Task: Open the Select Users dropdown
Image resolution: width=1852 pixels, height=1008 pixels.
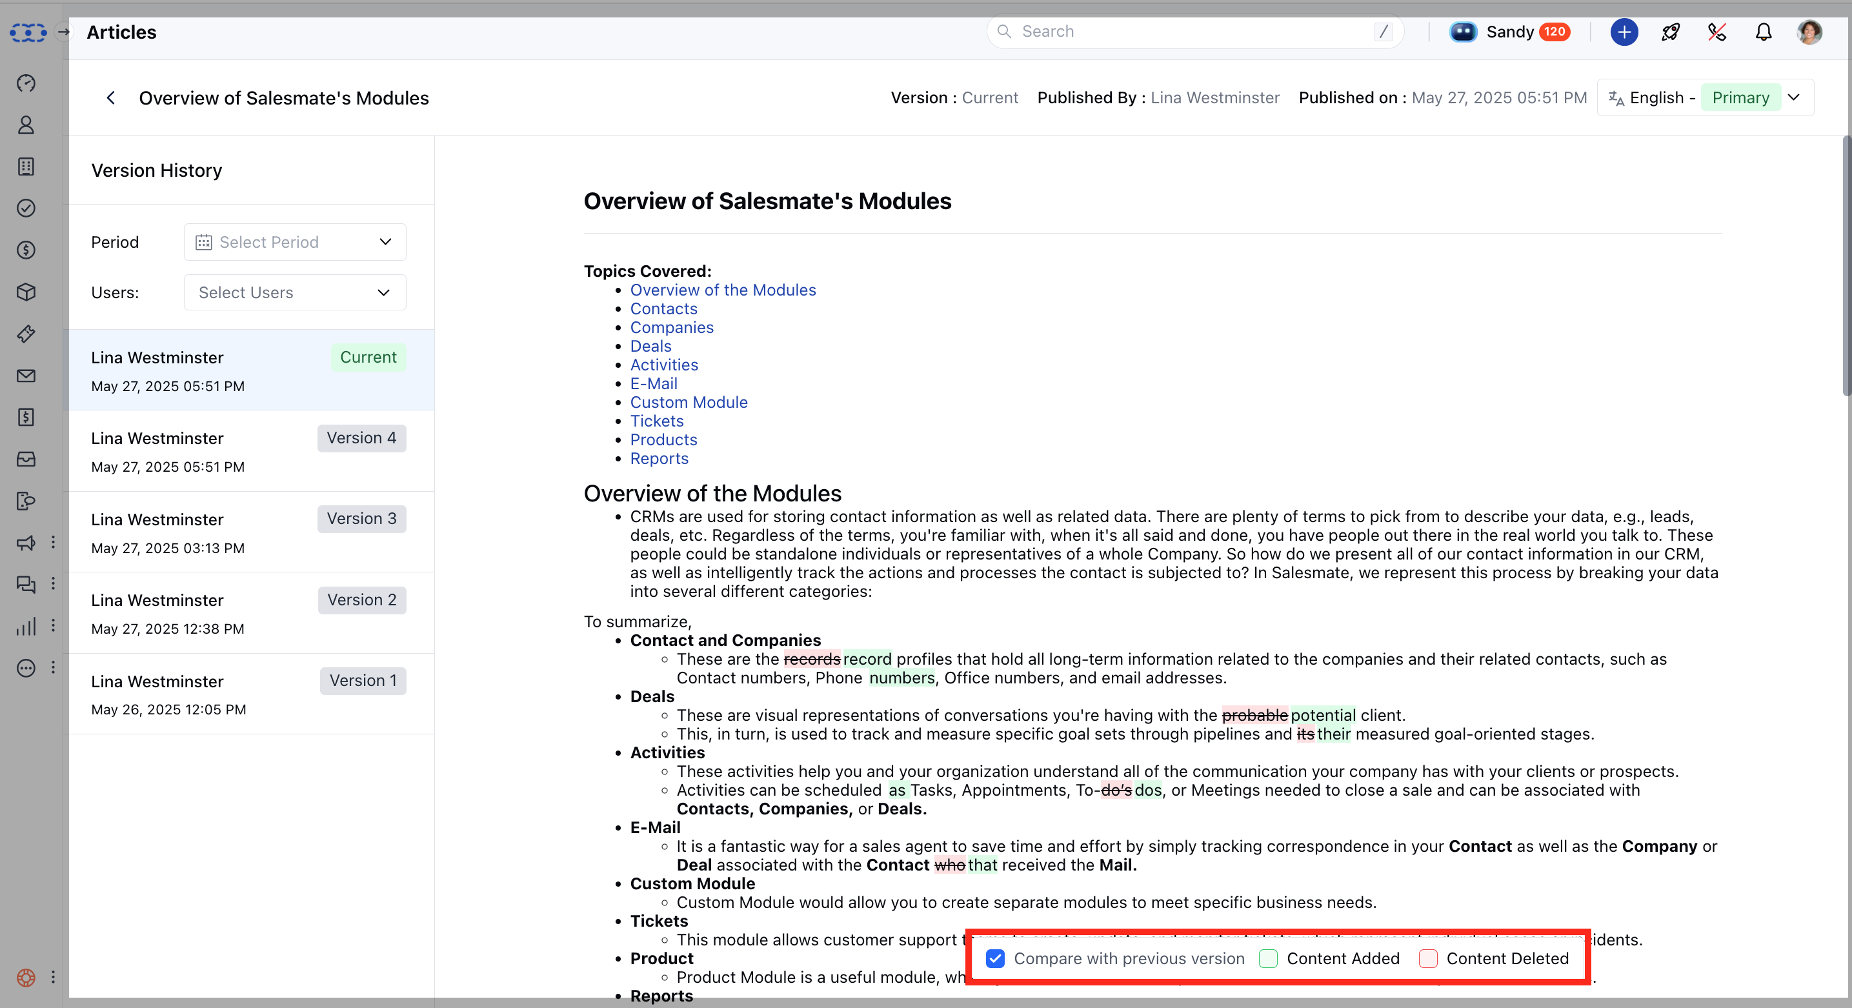Action: coord(295,292)
